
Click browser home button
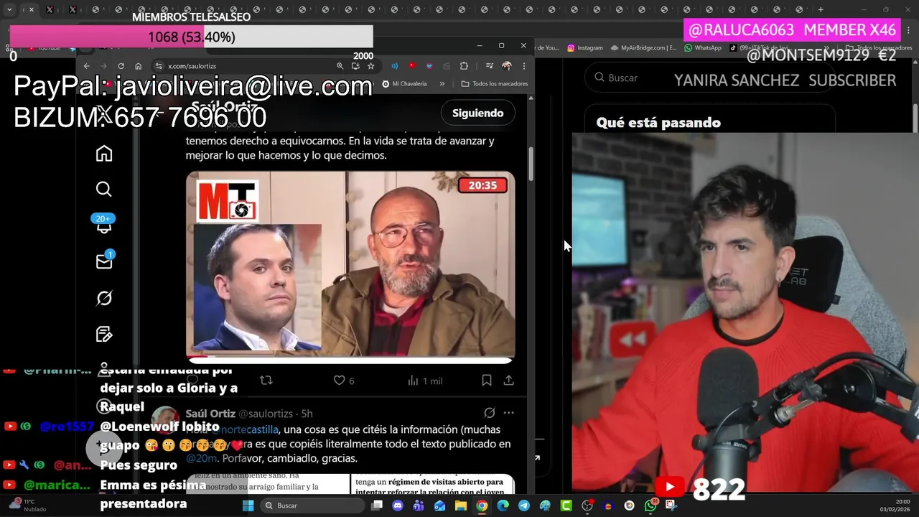tap(138, 66)
